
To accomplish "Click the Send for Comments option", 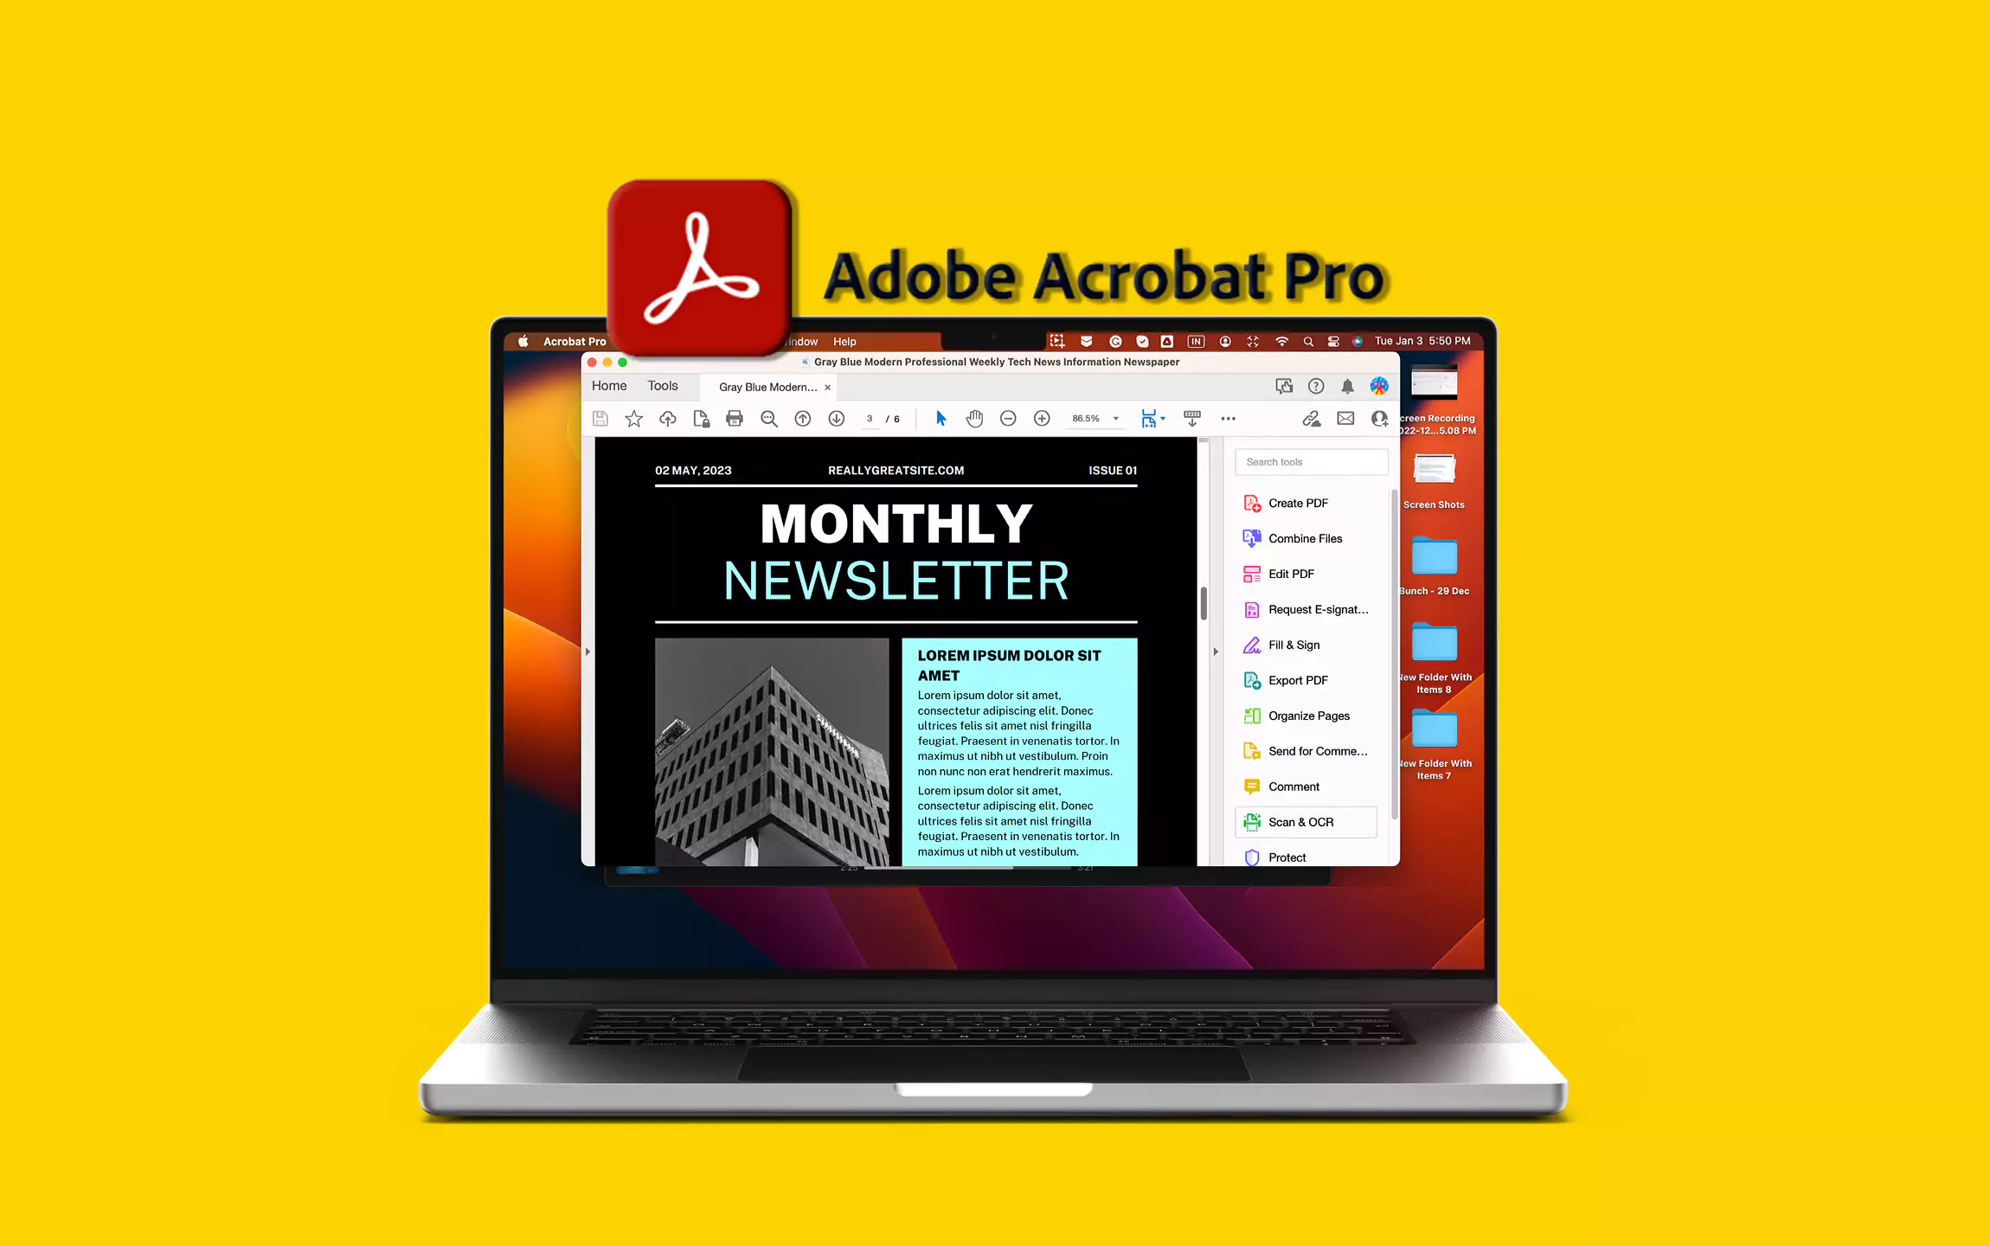I will coord(1308,751).
